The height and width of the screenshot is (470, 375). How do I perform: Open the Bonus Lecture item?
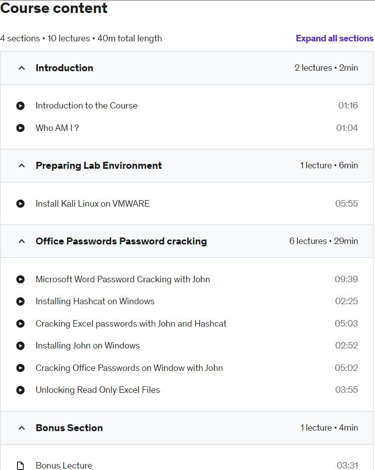[x=64, y=465]
